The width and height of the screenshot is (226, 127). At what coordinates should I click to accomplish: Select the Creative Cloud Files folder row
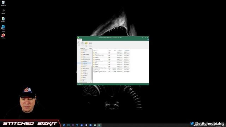pos(112,56)
